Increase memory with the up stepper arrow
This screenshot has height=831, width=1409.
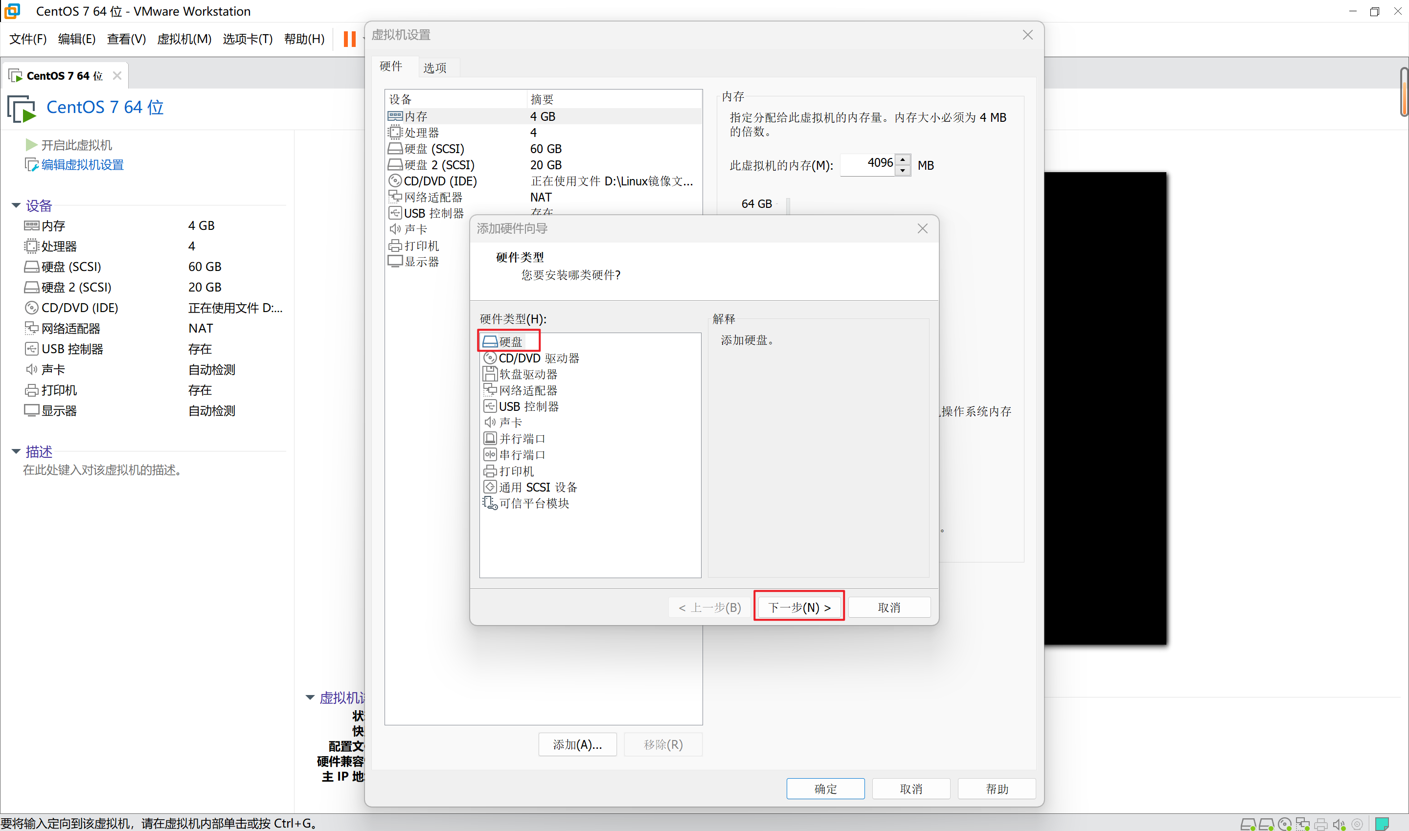pos(902,159)
